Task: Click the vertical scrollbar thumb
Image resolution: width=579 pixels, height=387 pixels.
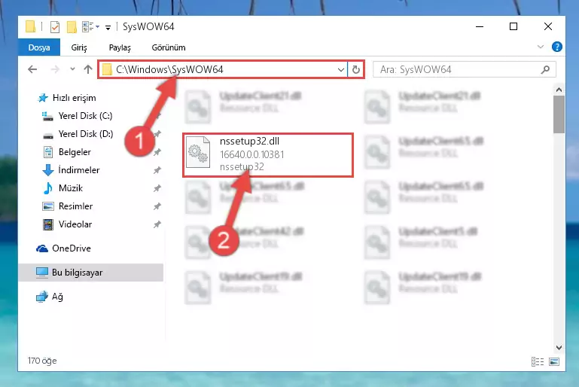Action: click(x=559, y=114)
